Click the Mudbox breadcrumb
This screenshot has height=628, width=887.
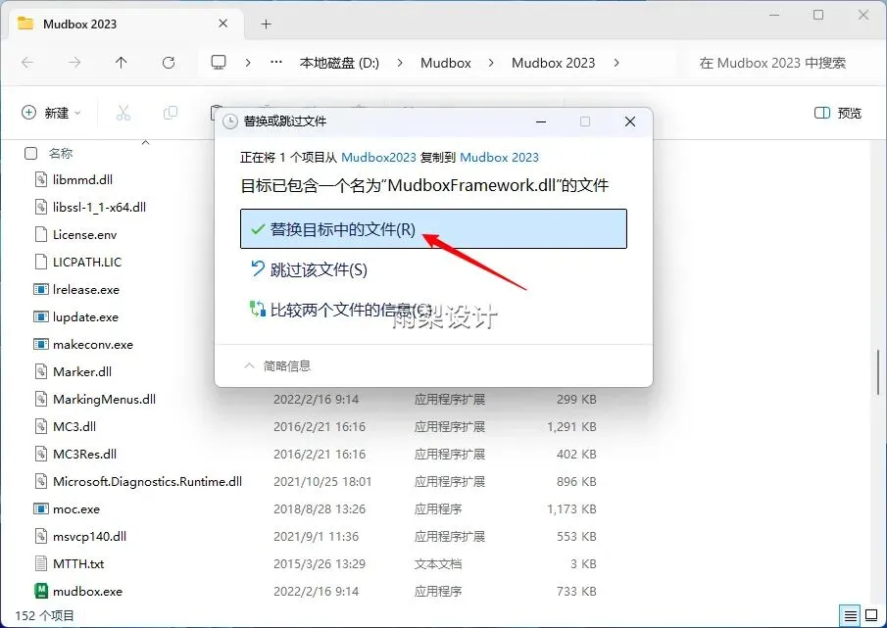(446, 63)
